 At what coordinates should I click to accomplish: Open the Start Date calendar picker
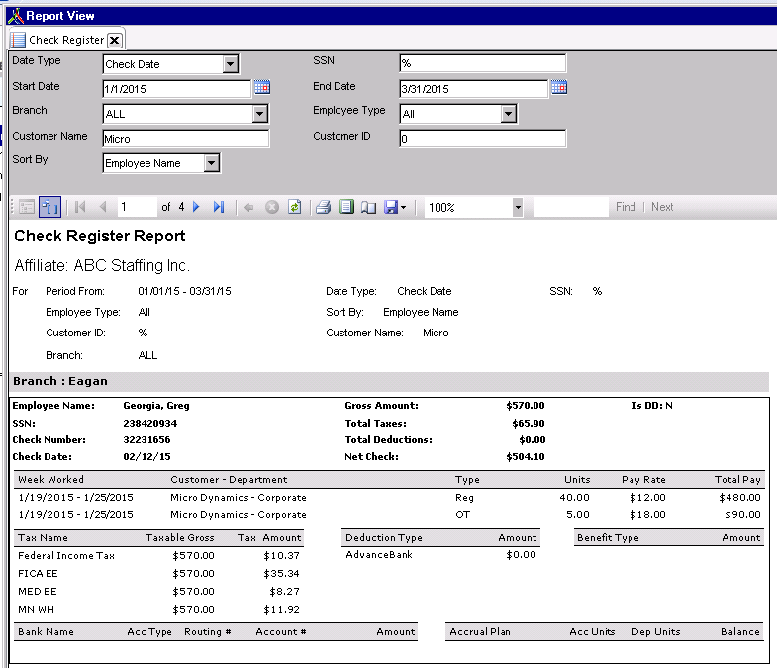click(262, 88)
